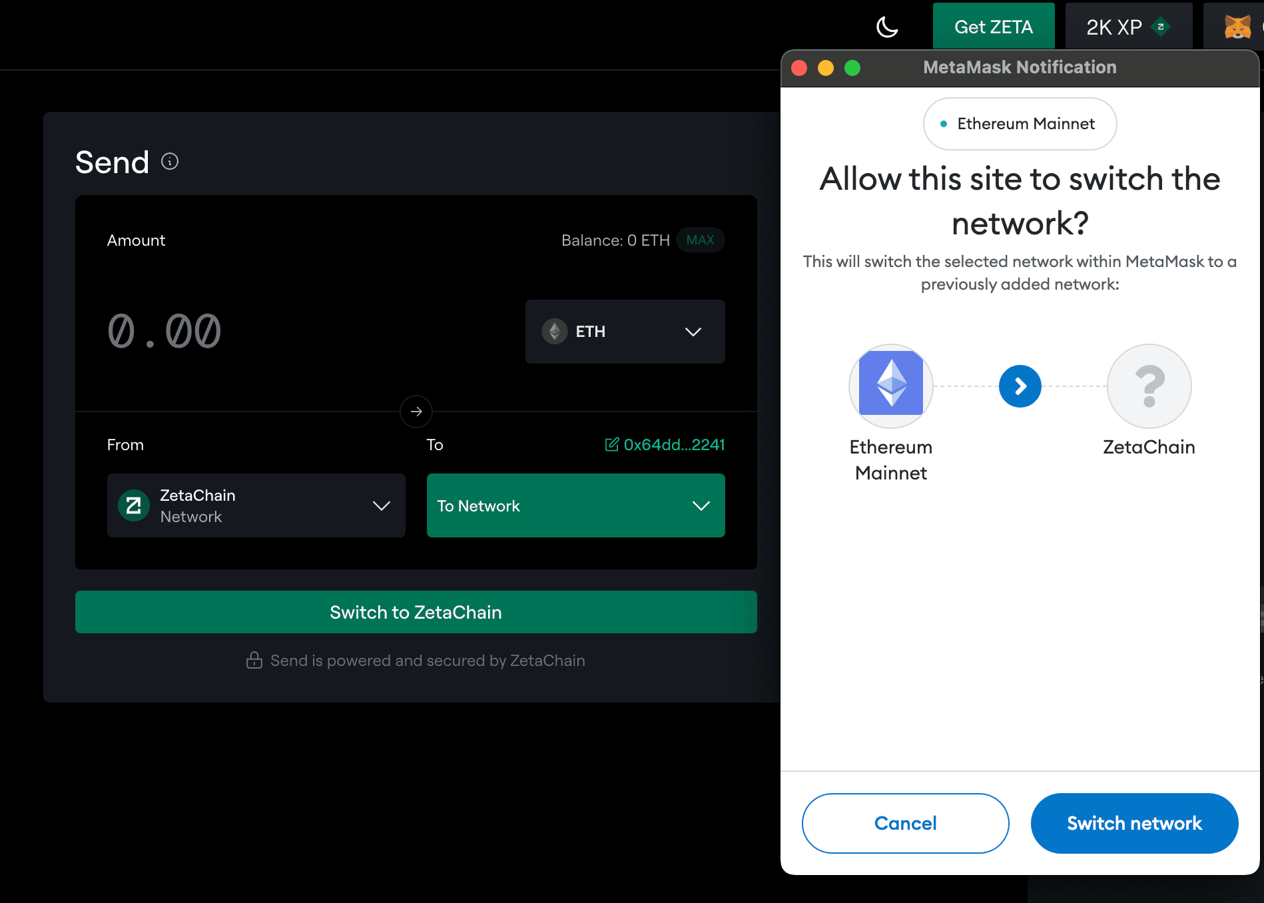
Task: Open the 2K XP badge
Action: (1127, 27)
